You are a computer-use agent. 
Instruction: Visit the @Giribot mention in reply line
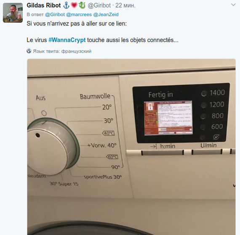(x=55, y=15)
